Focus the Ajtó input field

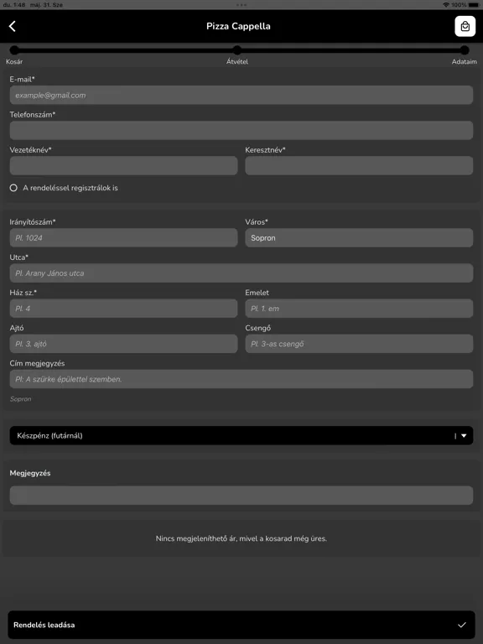click(x=123, y=344)
